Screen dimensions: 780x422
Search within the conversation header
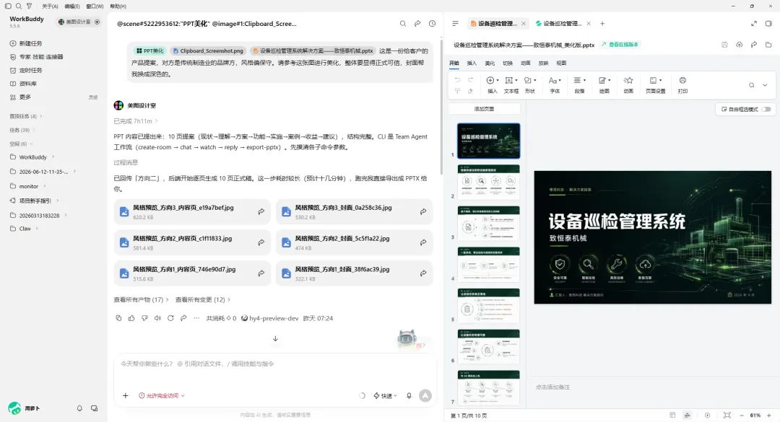tap(403, 23)
